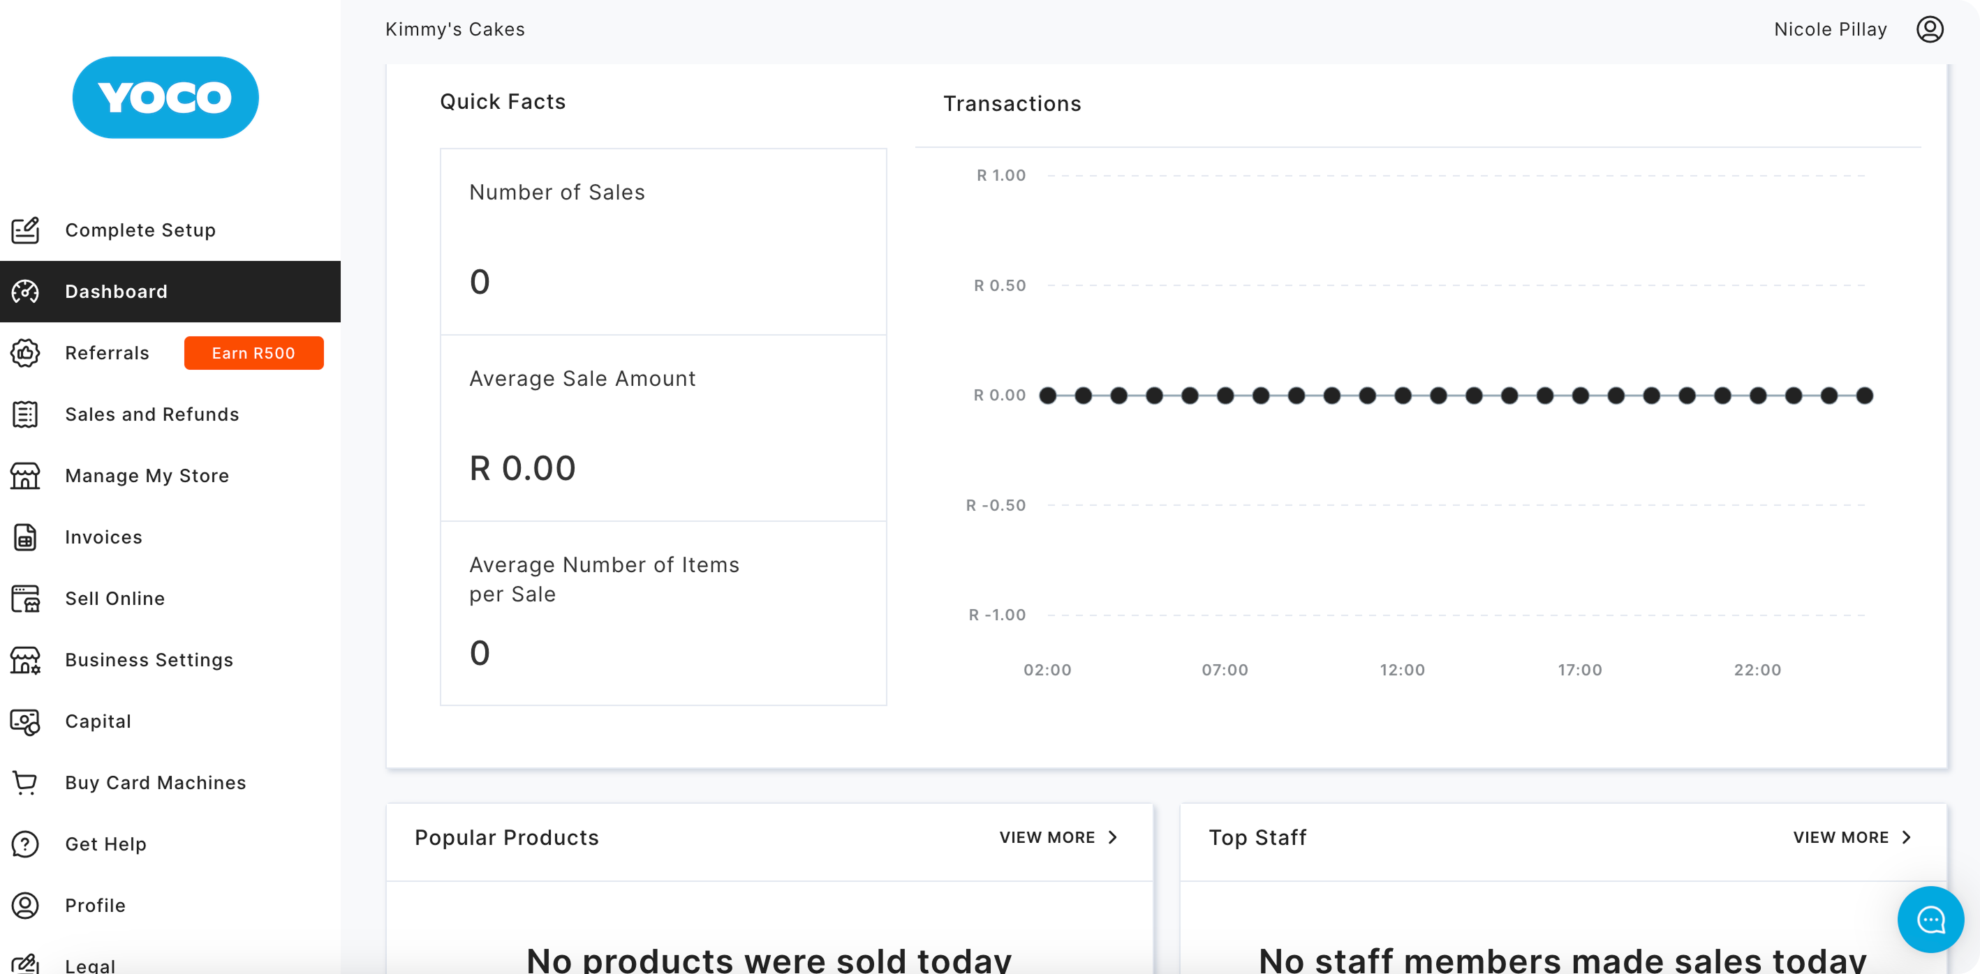Expand the Popular Products chevron arrow
Screen dimensions: 1980x974
pyautogui.click(x=1113, y=837)
